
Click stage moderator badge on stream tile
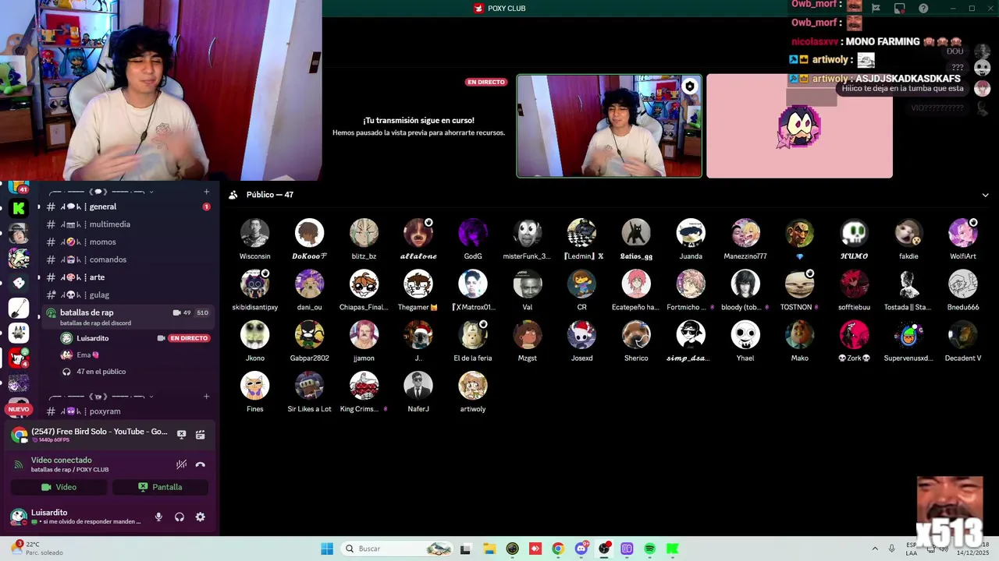pos(689,86)
